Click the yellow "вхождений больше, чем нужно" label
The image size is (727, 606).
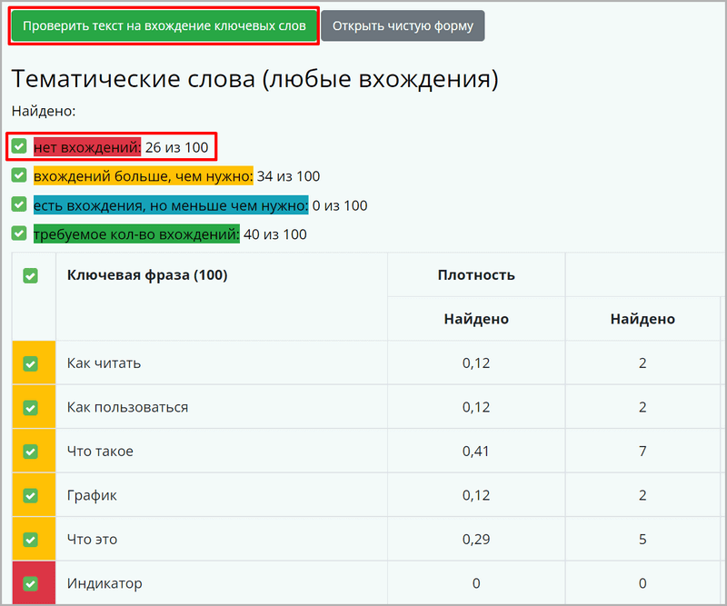pyautogui.click(x=144, y=176)
